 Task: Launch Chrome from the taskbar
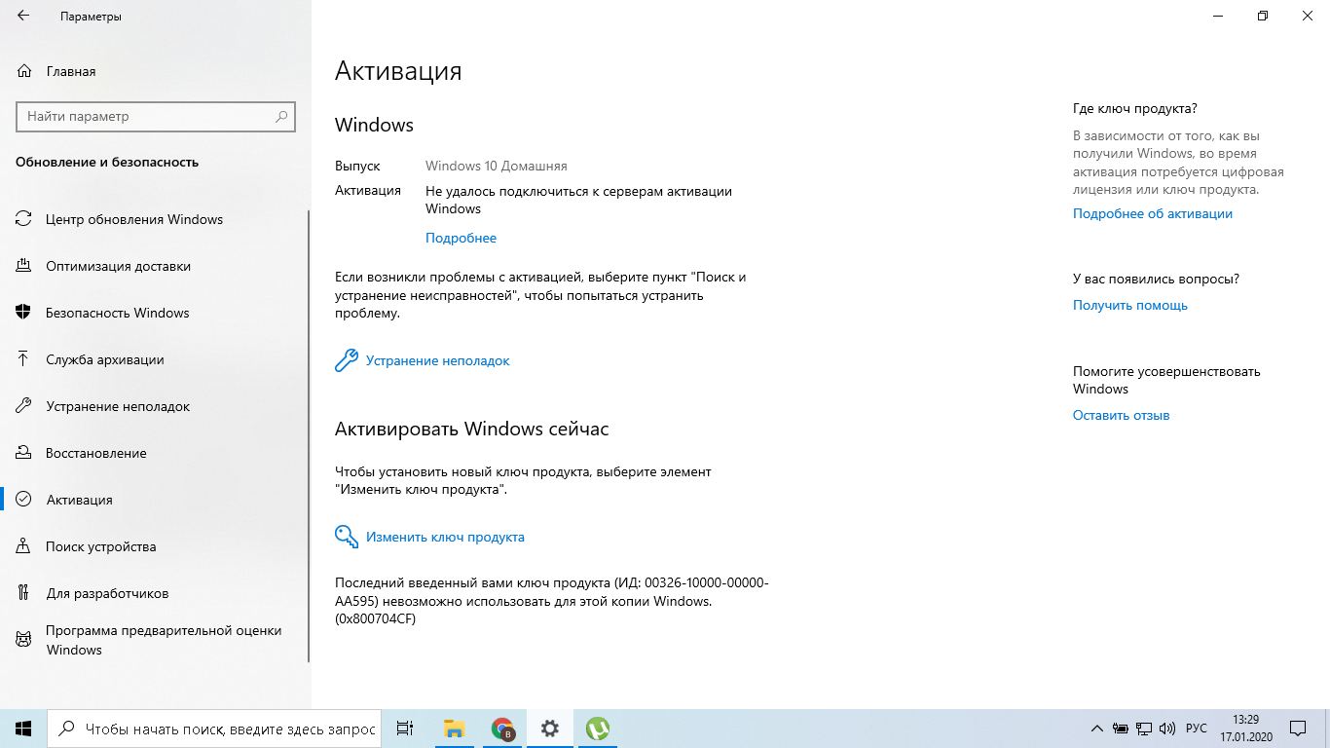coord(502,729)
